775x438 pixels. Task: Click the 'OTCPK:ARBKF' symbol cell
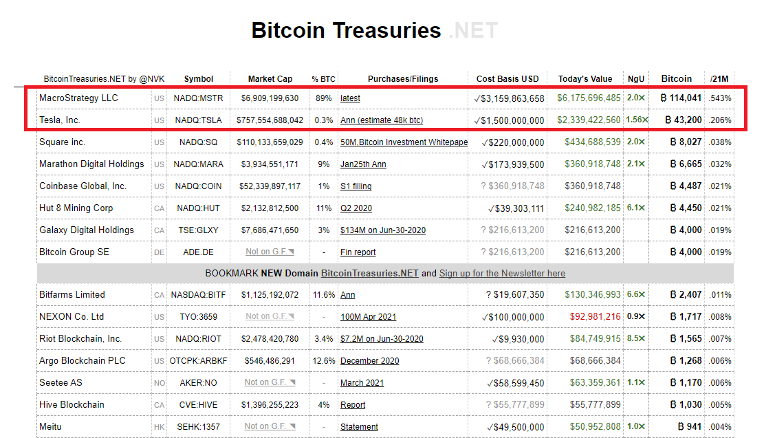coord(198,361)
